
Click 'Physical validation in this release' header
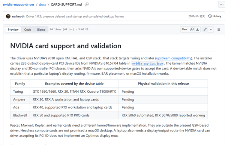pyautogui.click(x=163, y=83)
